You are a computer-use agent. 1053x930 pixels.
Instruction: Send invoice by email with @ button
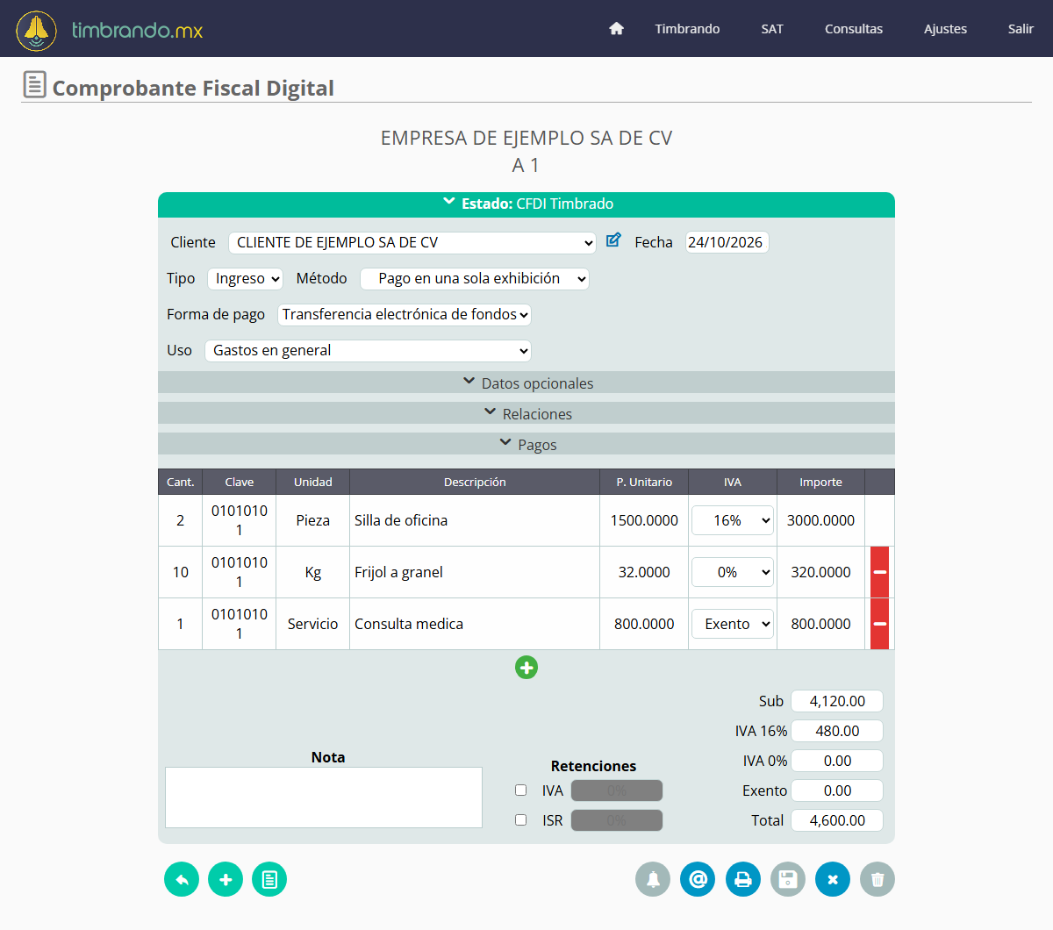[x=698, y=879]
